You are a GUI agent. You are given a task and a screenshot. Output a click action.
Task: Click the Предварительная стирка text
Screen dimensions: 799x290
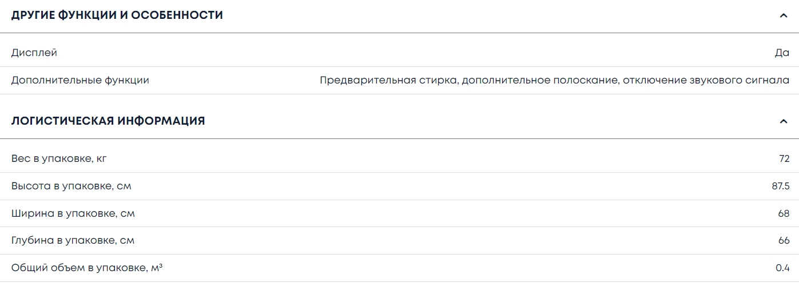(388, 80)
